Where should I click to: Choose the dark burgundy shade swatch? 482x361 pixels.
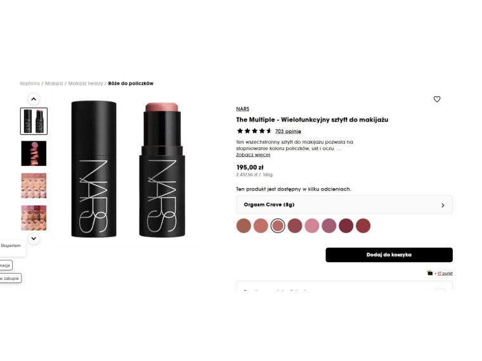[x=346, y=225]
